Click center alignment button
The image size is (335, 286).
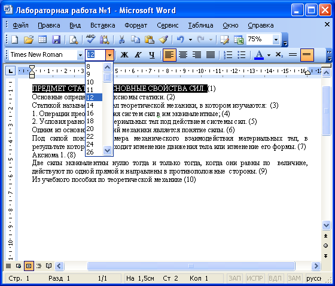coord(183,55)
